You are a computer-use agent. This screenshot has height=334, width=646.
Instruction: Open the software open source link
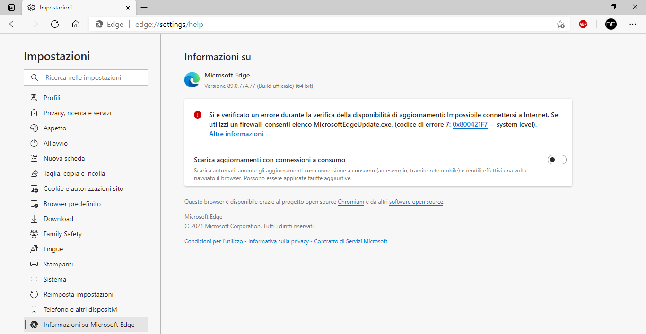click(416, 202)
